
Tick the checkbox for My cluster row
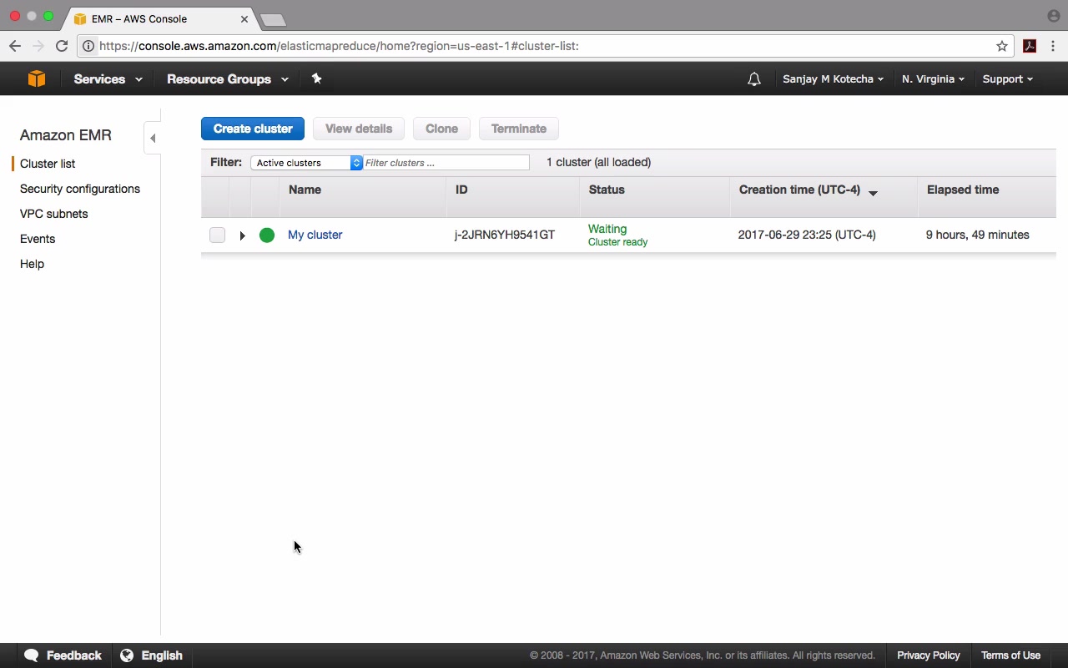coord(217,235)
